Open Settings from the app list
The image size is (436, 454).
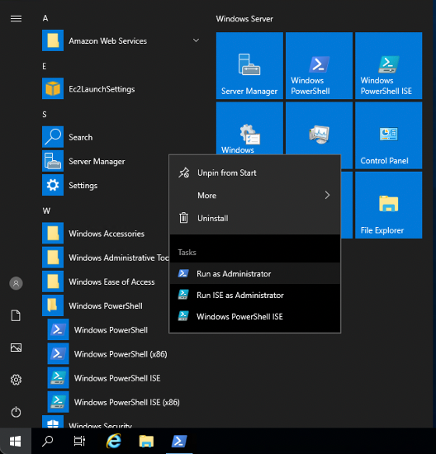pos(104,185)
